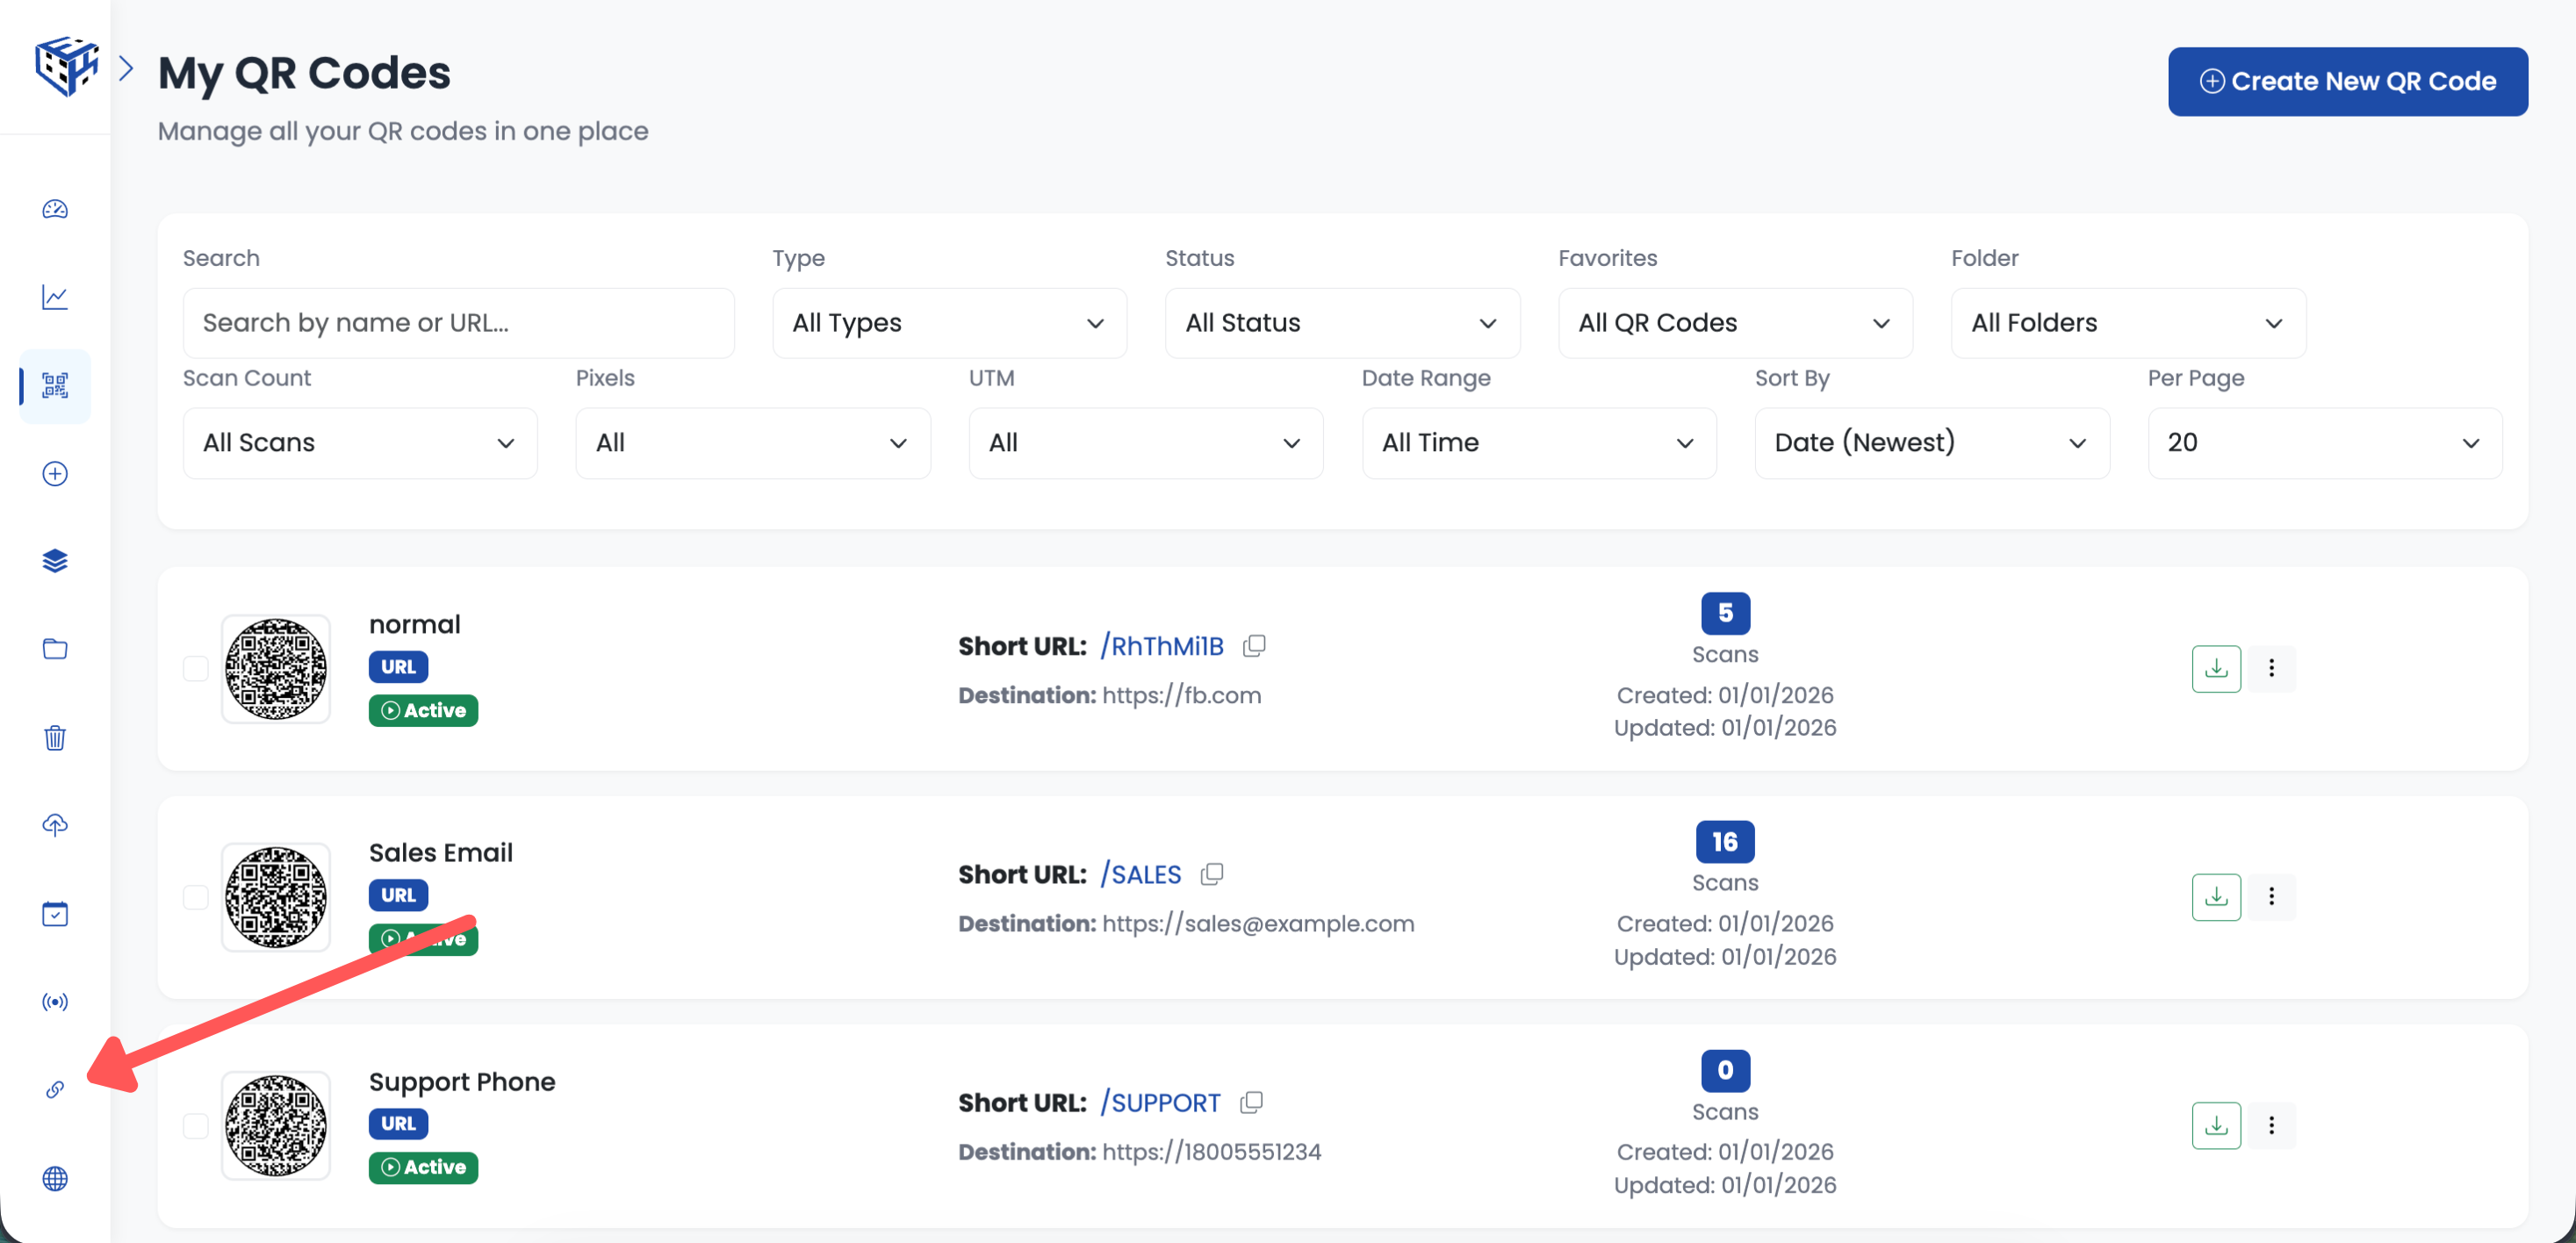Open the Folders sidebar icon
The height and width of the screenshot is (1243, 2576).
[55, 648]
